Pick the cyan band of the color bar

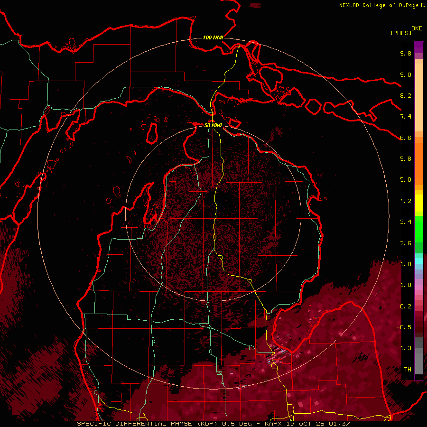click(419, 260)
